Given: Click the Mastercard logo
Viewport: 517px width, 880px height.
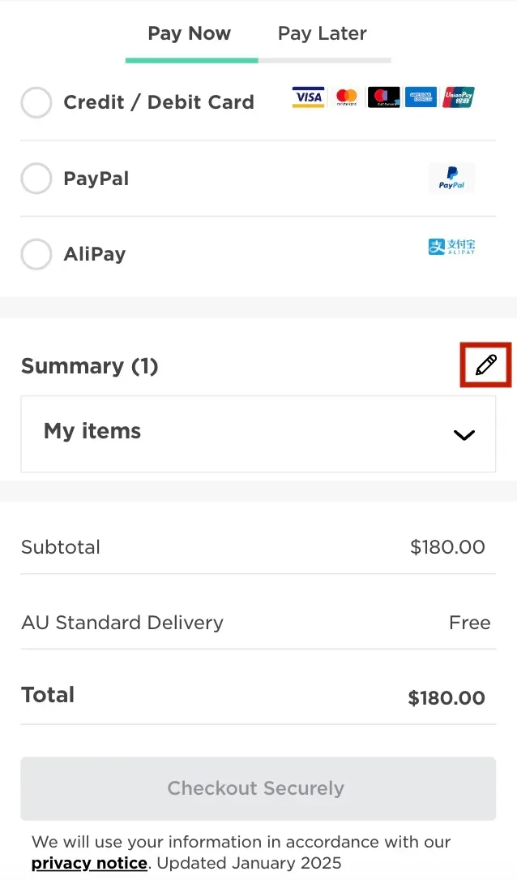Looking at the screenshot, I should point(347,98).
